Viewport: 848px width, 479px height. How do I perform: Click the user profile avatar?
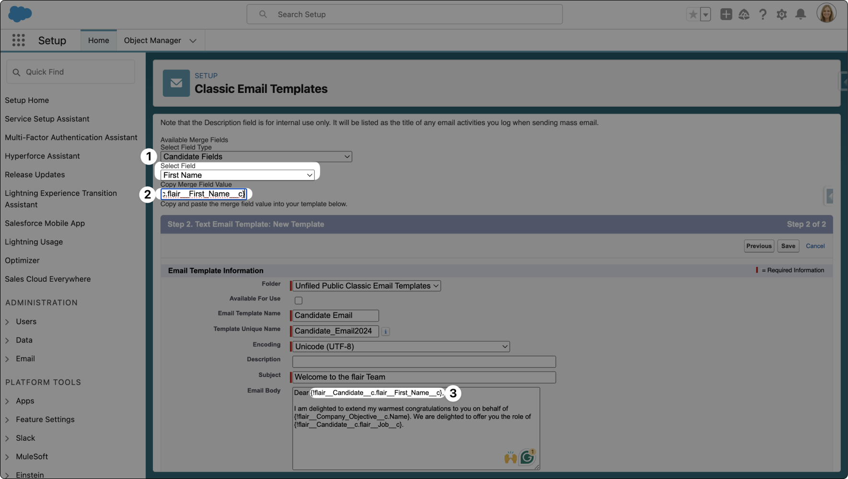click(x=826, y=13)
